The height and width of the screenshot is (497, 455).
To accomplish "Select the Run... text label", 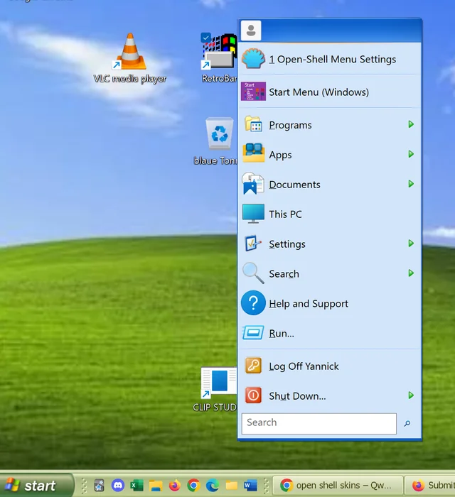I will coord(282,334).
